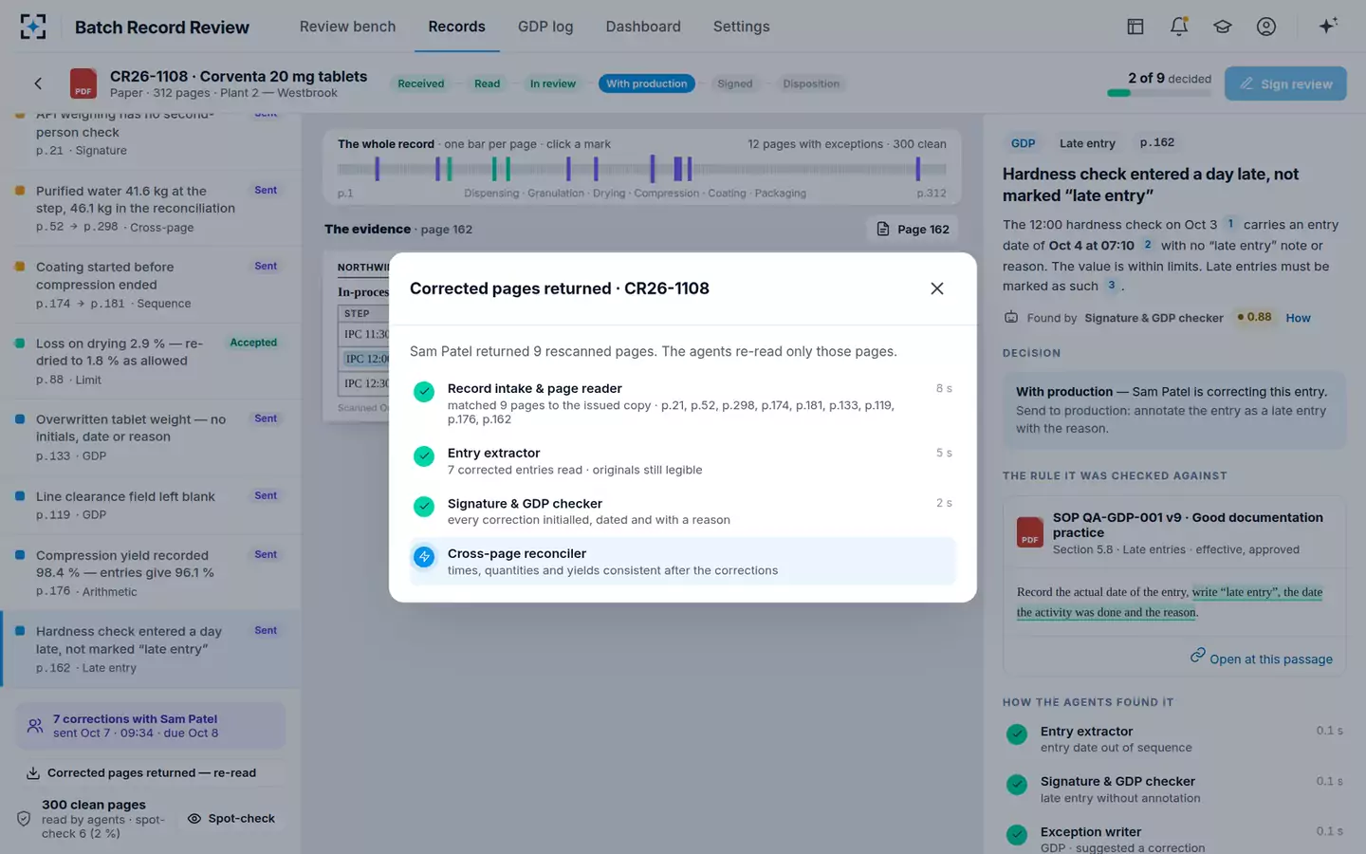1366x854 pixels.
Task: Select the Compression yield recorded 98.4 % item
Action: 152,573
